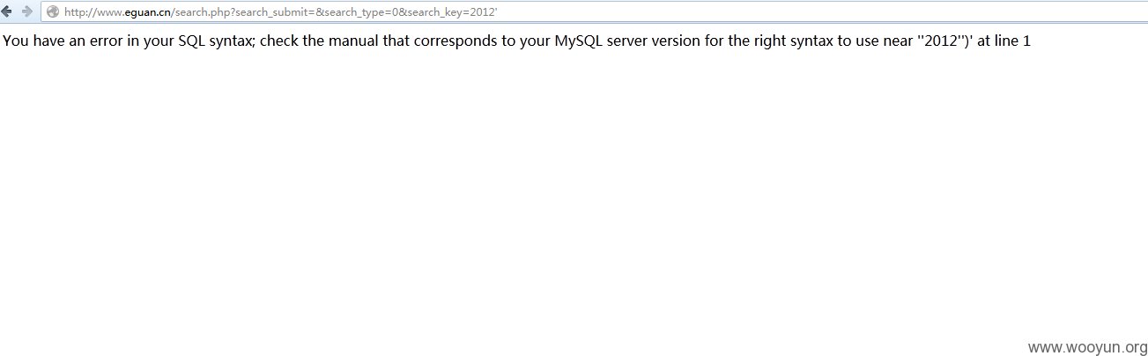Go back with the left arrow button

coord(8,11)
